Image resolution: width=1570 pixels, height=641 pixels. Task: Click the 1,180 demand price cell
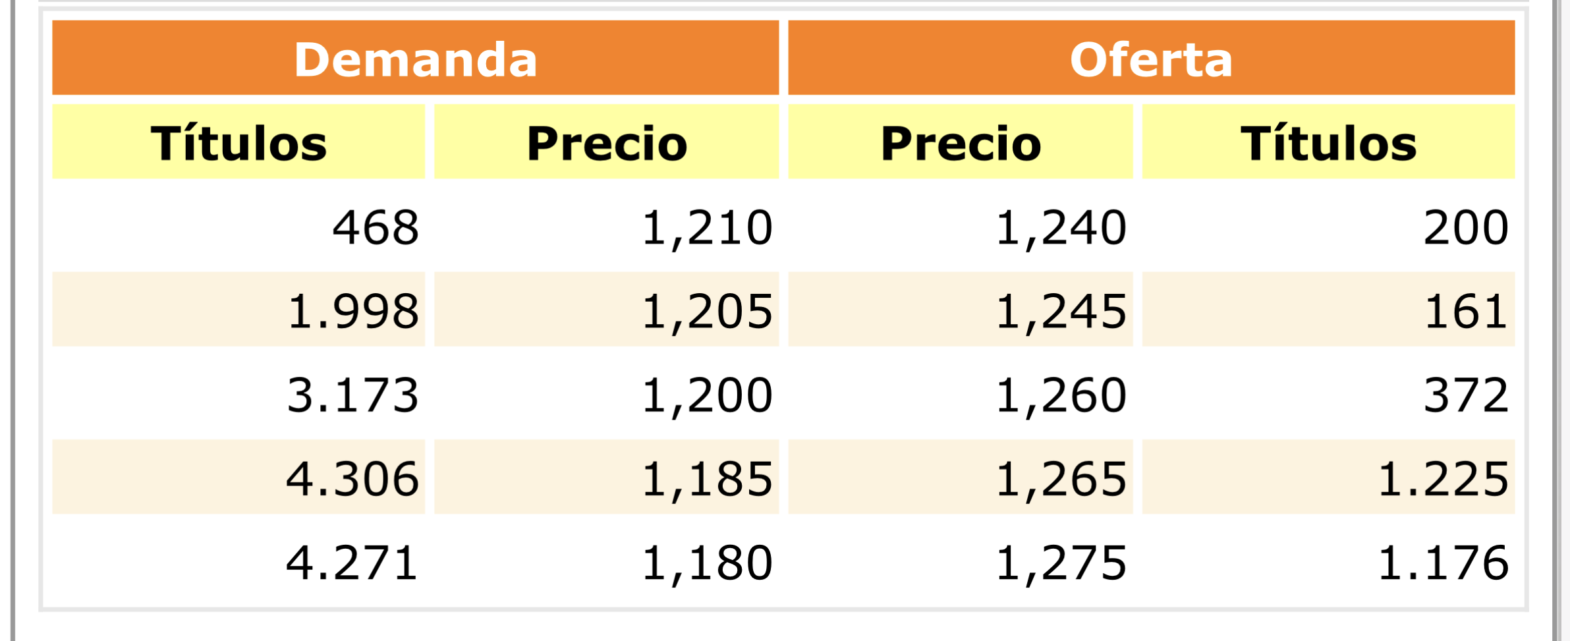pyautogui.click(x=606, y=561)
